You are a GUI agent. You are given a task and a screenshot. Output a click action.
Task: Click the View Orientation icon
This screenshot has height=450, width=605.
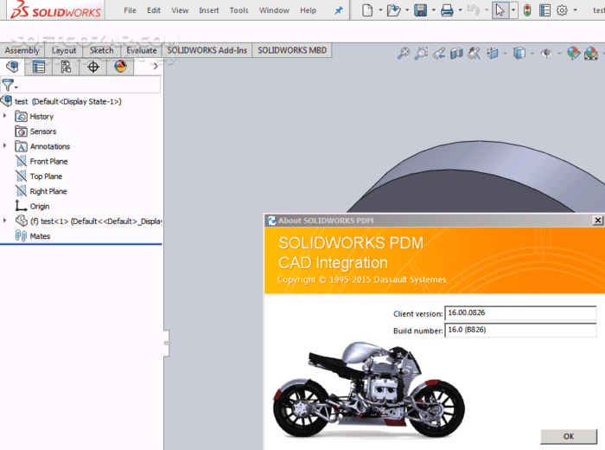point(493,54)
